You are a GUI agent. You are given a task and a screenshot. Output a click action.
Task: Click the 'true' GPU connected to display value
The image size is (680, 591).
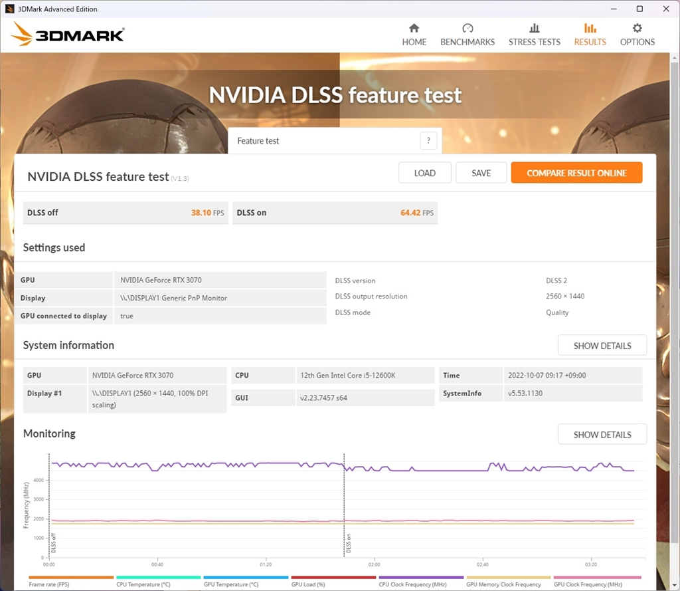[x=127, y=316]
